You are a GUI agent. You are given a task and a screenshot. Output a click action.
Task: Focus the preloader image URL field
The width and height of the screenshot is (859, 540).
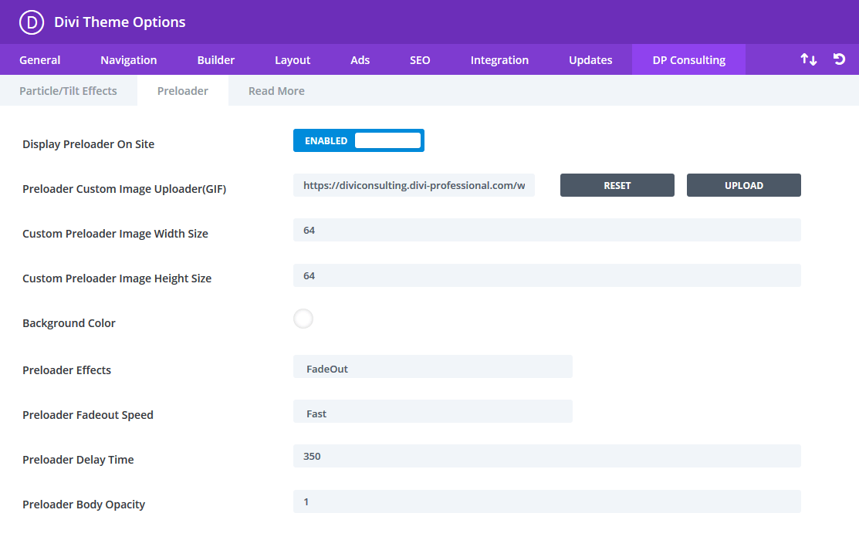tap(414, 185)
